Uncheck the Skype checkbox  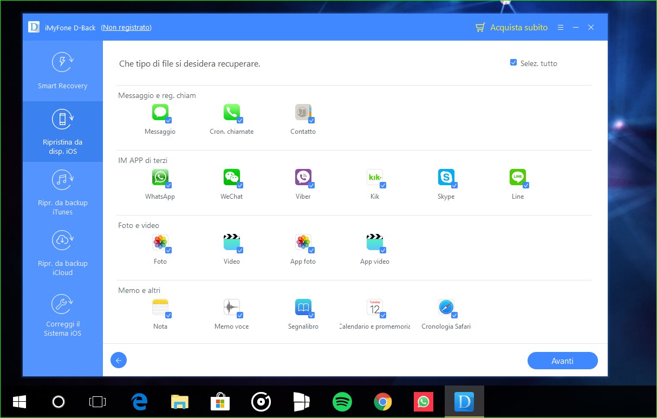(454, 185)
